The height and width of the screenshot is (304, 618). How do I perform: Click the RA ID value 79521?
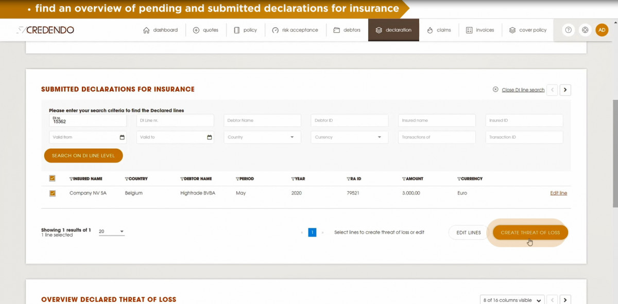353,193
